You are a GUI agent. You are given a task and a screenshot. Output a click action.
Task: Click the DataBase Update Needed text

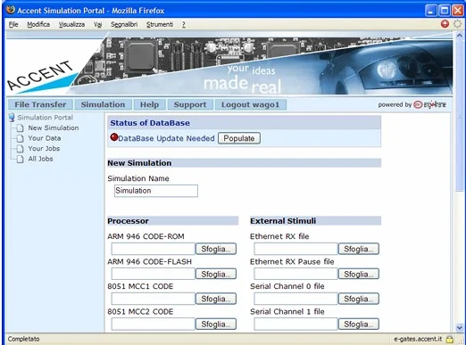point(166,138)
